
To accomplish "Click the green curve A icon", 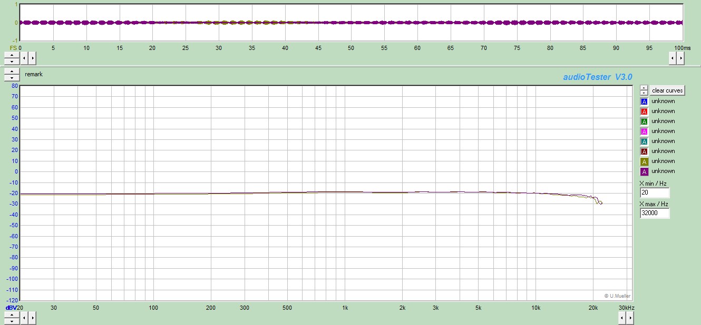I will click(644, 121).
